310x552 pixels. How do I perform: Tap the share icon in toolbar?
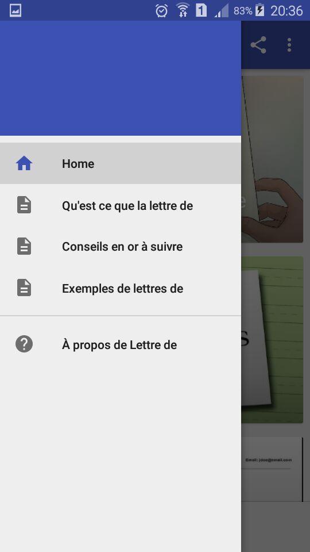pyautogui.click(x=258, y=45)
